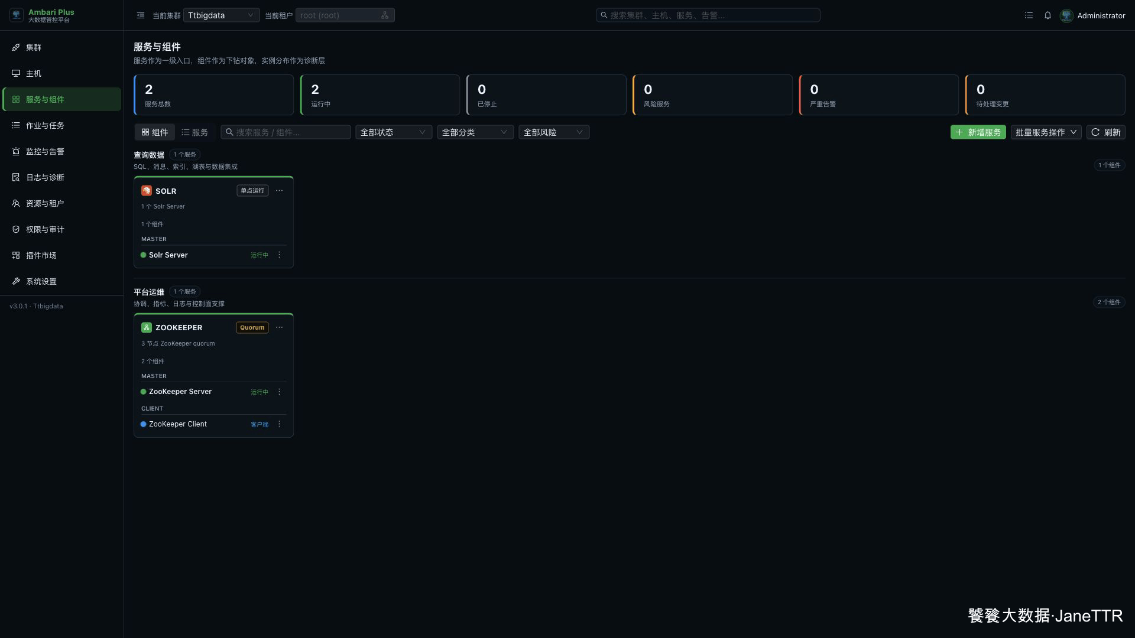Viewport: 1135px width, 638px height.
Task: Click 新增服务 button
Action: tap(978, 132)
